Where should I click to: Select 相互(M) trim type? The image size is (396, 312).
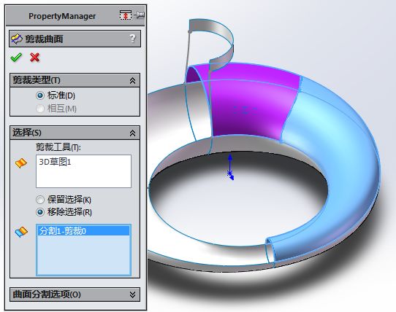(x=40, y=109)
